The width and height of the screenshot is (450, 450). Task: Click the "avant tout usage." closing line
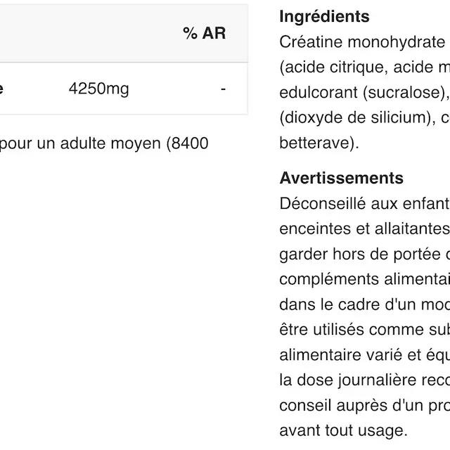[x=342, y=430]
